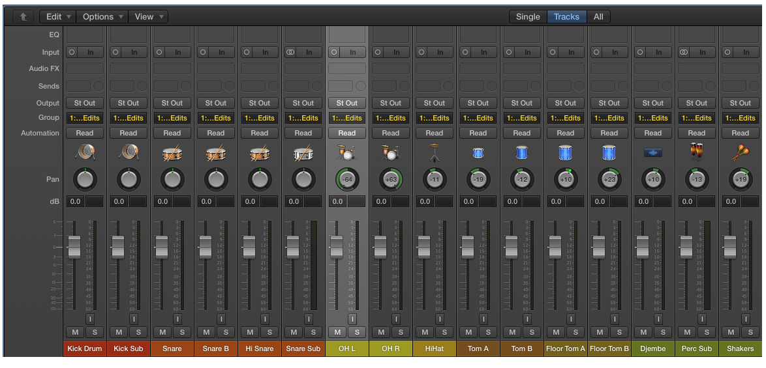The width and height of the screenshot is (766, 368).
Task: Switch mixer to Single view
Action: click(528, 16)
